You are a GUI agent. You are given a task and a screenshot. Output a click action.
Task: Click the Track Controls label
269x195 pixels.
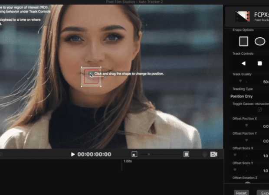pyautogui.click(x=243, y=54)
